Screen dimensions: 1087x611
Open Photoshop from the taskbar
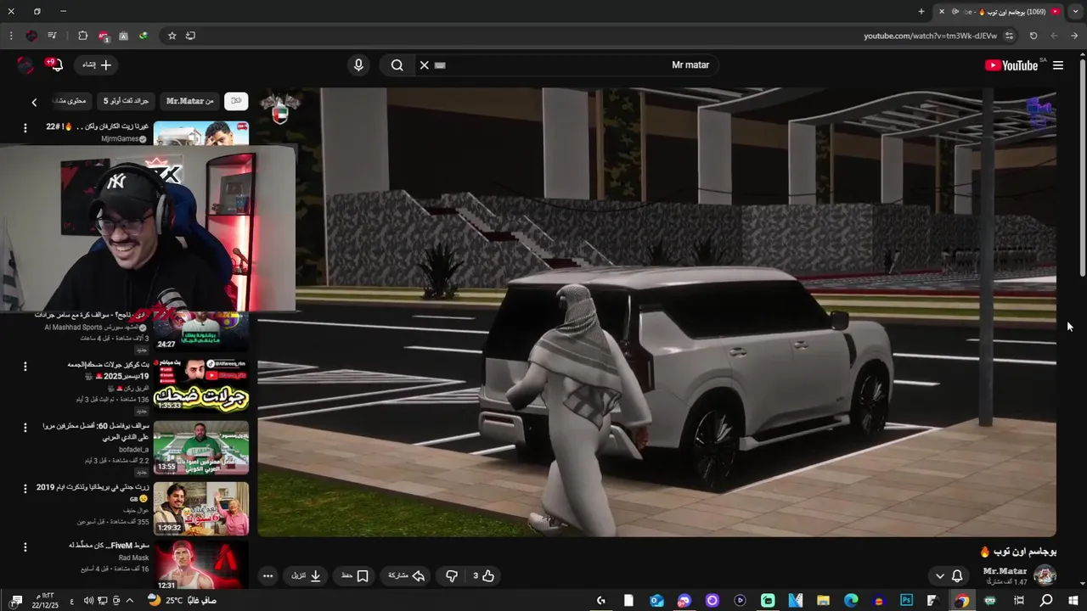906,601
